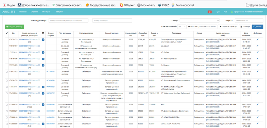The height and width of the screenshot is (128, 267).
Task: Open comments badge for contract 230036/00
Action: click(43, 52)
